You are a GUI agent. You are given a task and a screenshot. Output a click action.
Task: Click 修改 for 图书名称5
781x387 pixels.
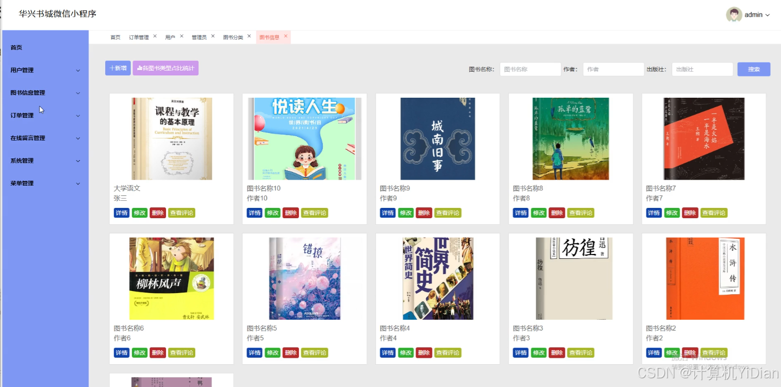(273, 353)
